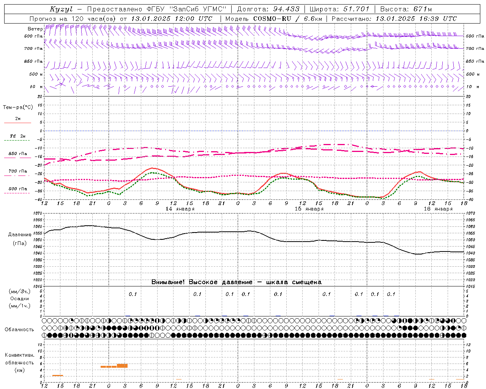Click the model label "COSMO-RU / 6.6км"
The width and height of the screenshot is (486, 389).
point(288,19)
